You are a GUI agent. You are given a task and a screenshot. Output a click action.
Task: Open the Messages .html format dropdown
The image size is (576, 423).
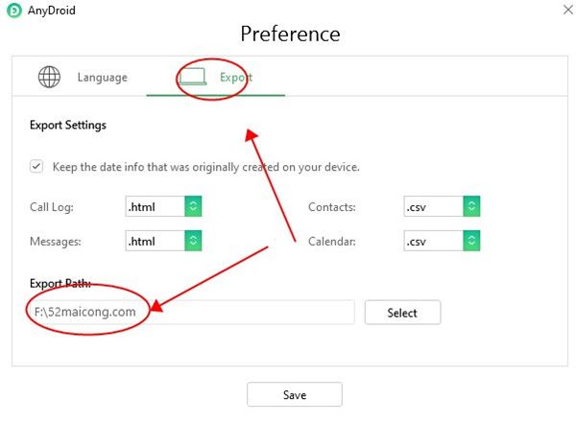155,241
